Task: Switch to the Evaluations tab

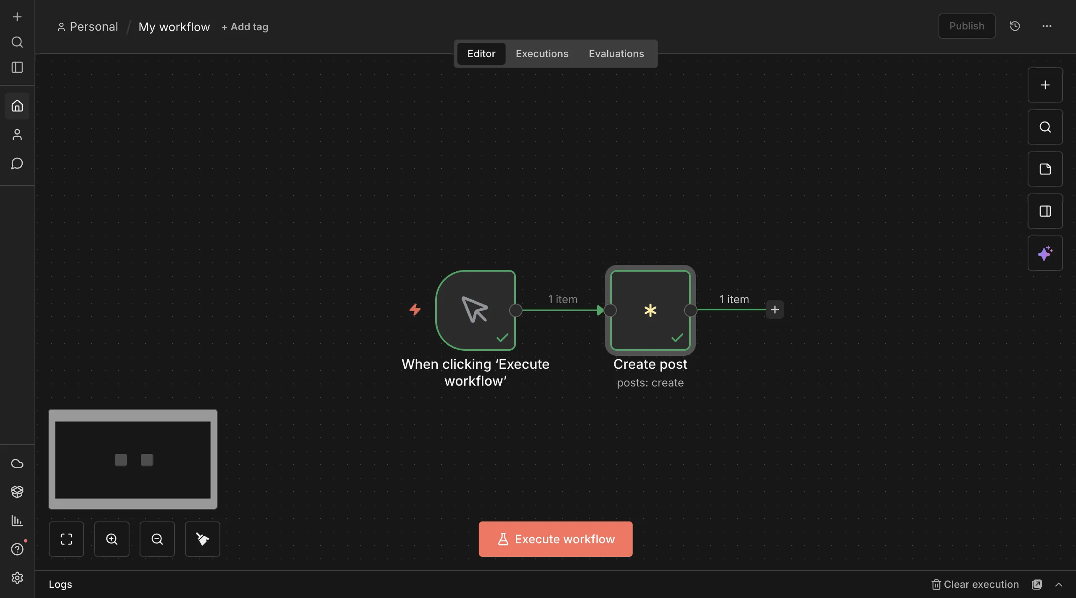Action: [616, 53]
